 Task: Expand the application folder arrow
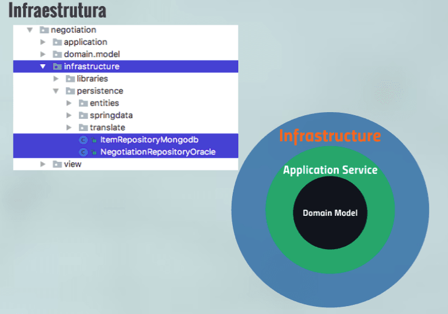[x=43, y=42]
